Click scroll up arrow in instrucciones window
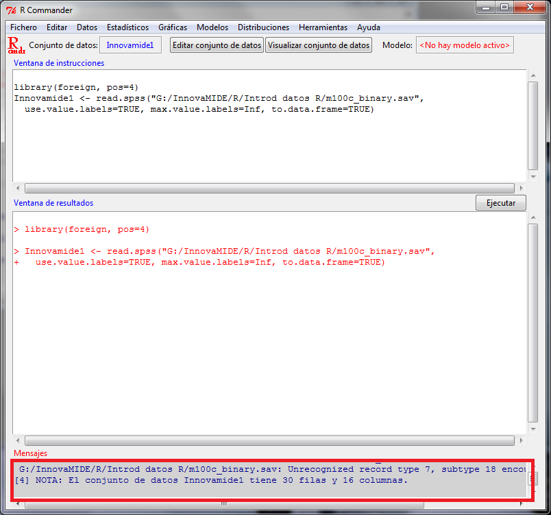551x515 pixels. [533, 75]
